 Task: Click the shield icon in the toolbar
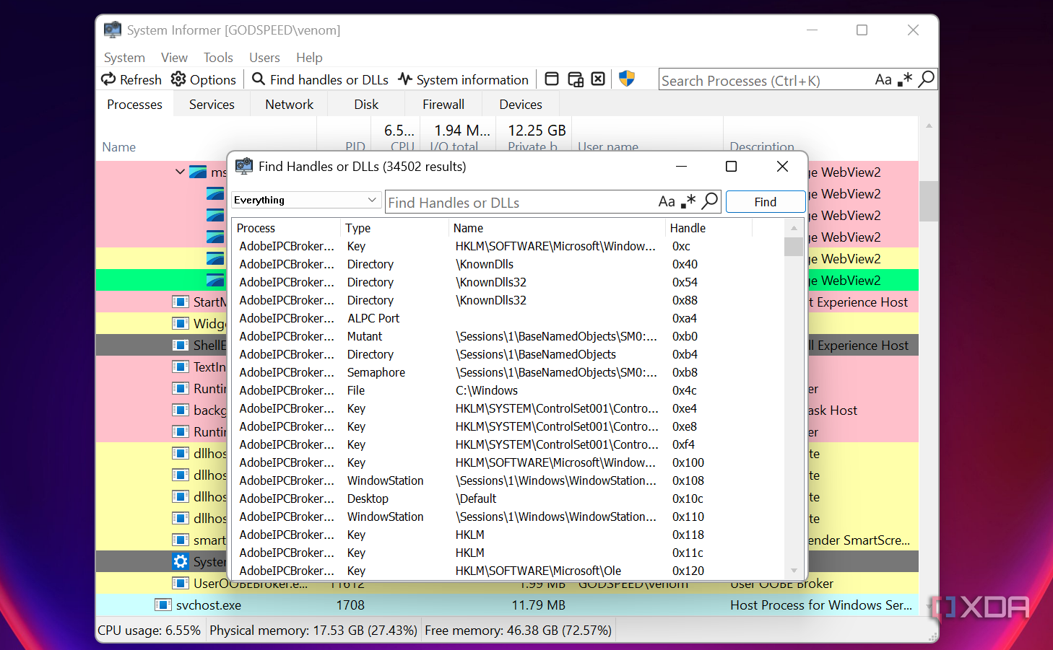(627, 79)
